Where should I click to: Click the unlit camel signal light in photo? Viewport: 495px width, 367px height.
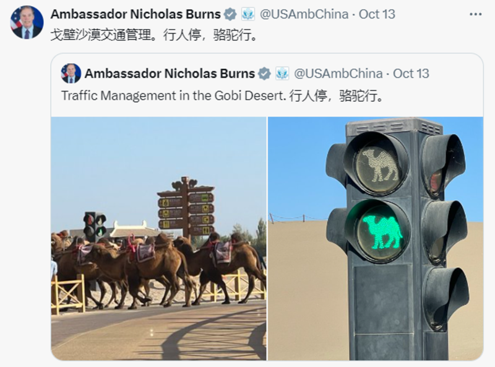coord(380,166)
